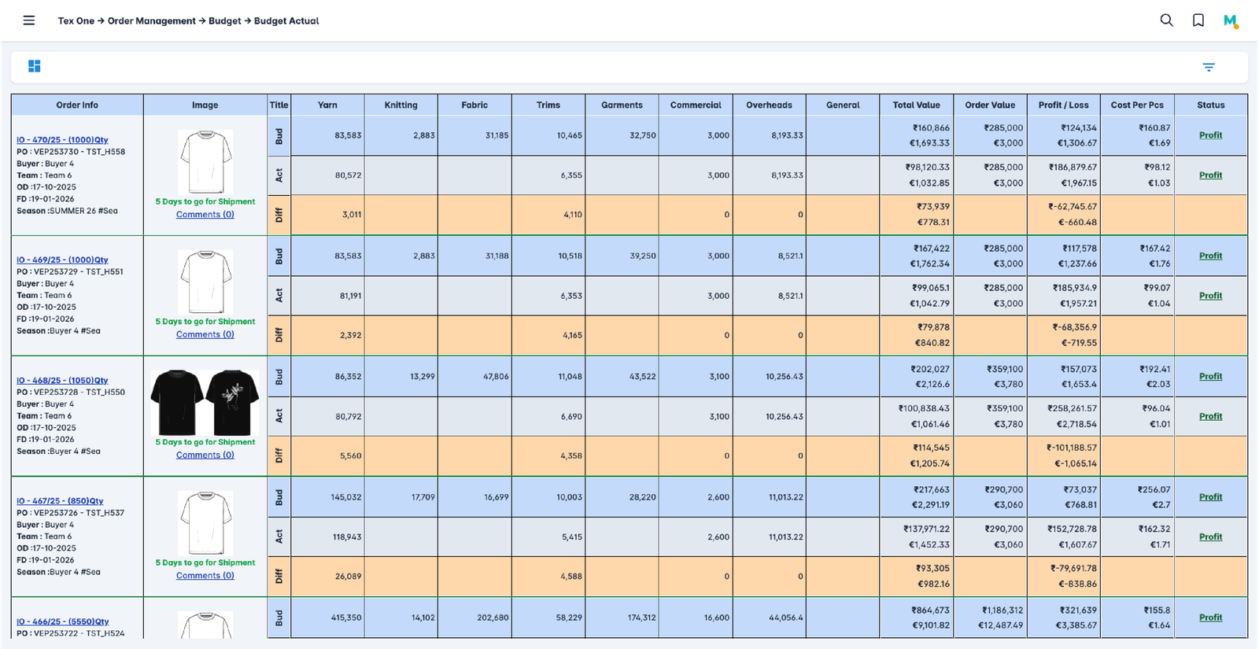Open the hamburger navigation menu

click(x=29, y=20)
